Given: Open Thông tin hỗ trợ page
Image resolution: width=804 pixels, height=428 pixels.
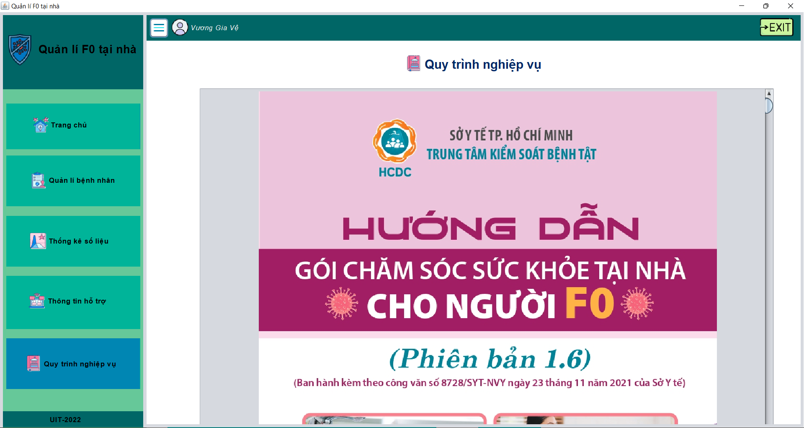Looking at the screenshot, I should 73,302.
